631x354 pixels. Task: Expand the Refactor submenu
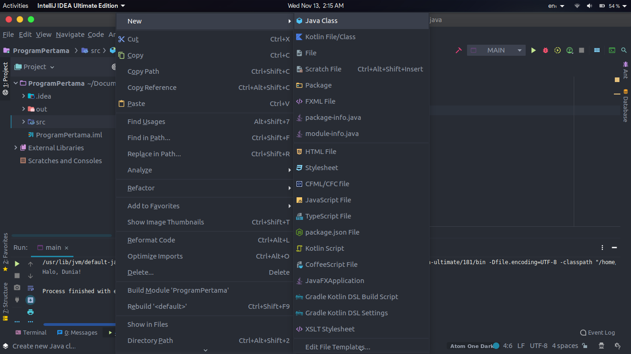[x=205, y=188]
